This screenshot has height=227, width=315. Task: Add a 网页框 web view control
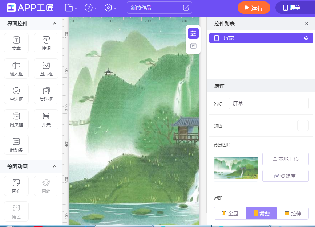(16, 119)
